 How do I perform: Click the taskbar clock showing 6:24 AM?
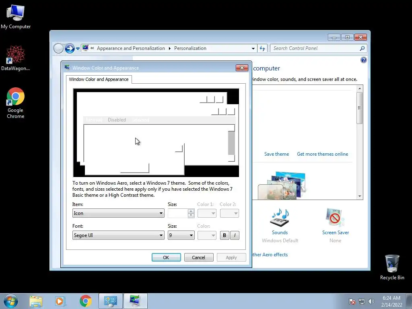(x=391, y=301)
